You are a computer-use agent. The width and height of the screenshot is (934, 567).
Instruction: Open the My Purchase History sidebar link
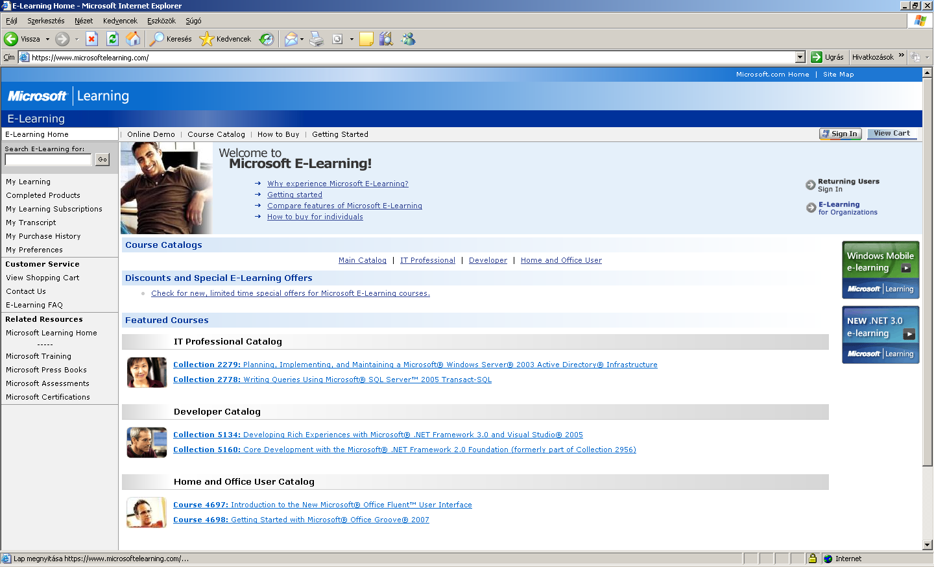(x=43, y=236)
